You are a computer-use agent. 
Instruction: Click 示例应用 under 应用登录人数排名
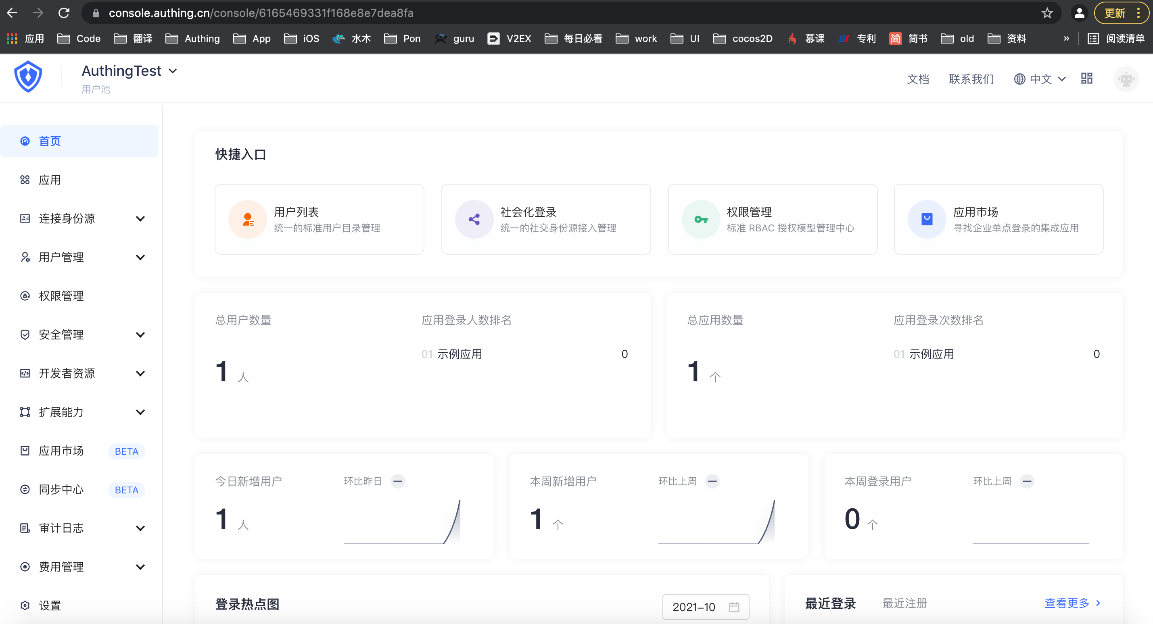(x=459, y=354)
